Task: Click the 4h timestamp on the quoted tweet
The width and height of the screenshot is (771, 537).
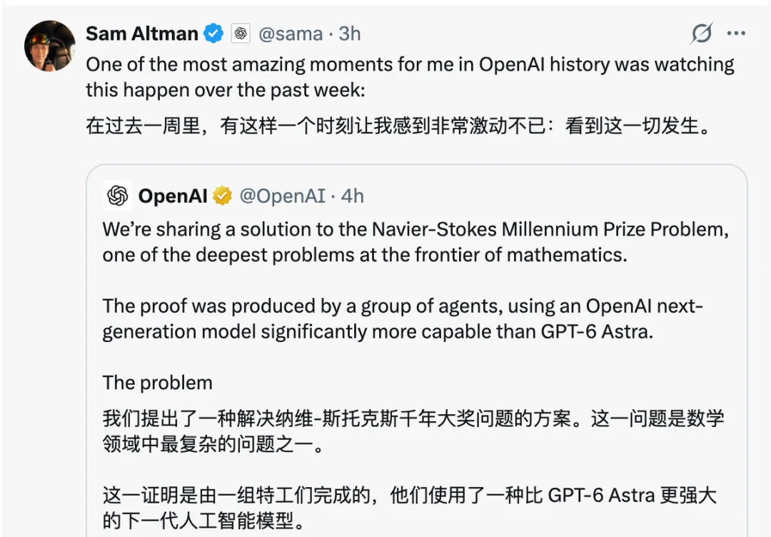Action: coord(352,196)
